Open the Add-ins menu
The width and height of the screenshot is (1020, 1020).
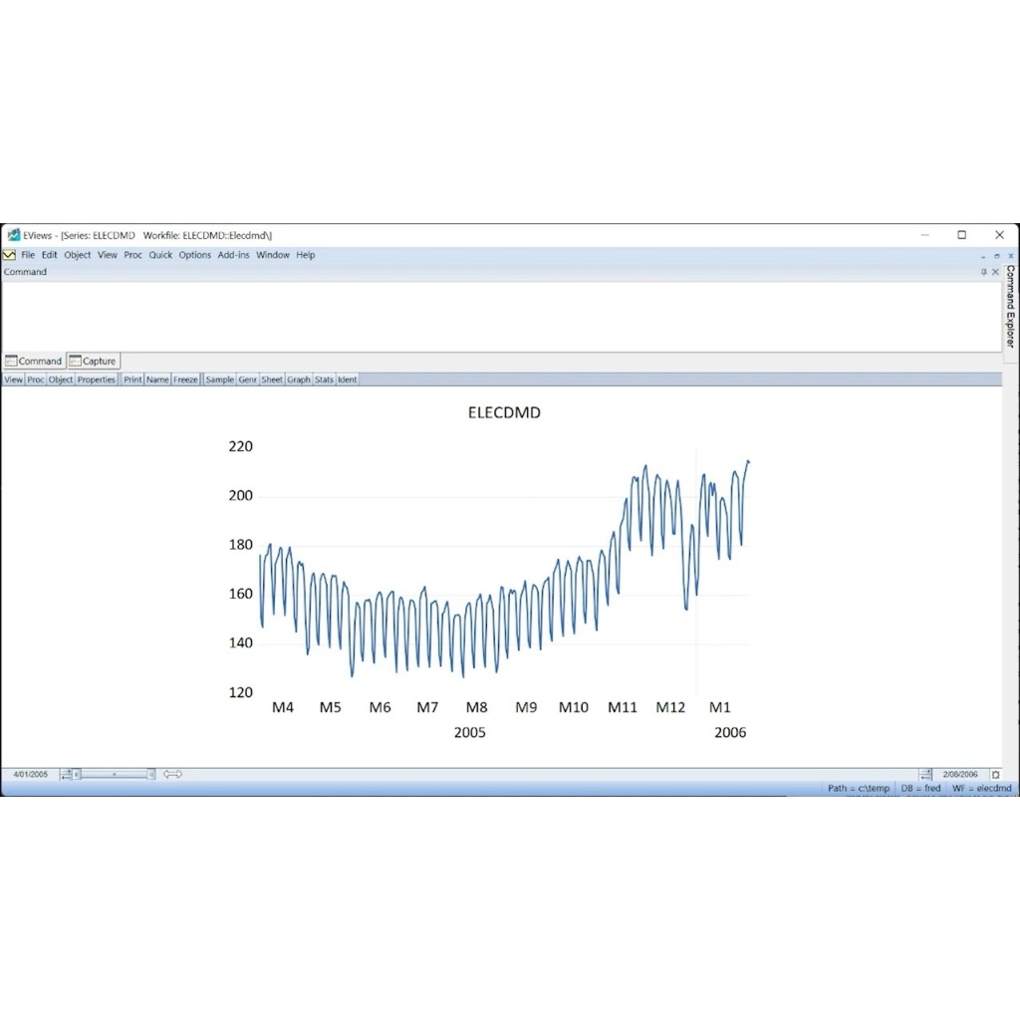click(233, 255)
